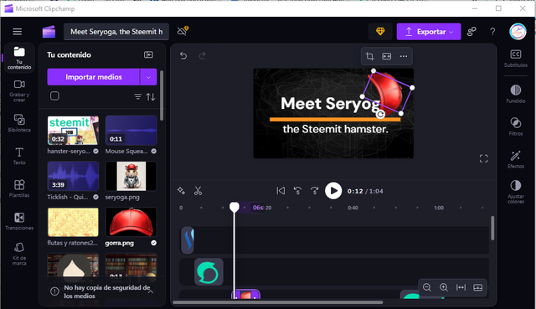
Task: Fit timeline to screen
Action: point(461,287)
